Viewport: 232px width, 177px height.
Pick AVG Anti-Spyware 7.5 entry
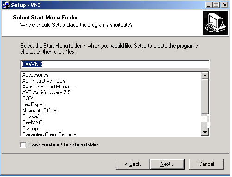coord(46,92)
